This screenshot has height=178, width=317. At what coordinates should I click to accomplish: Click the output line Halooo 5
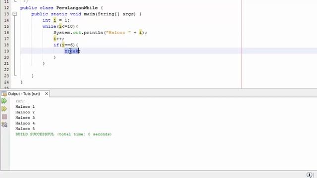[x=25, y=129]
